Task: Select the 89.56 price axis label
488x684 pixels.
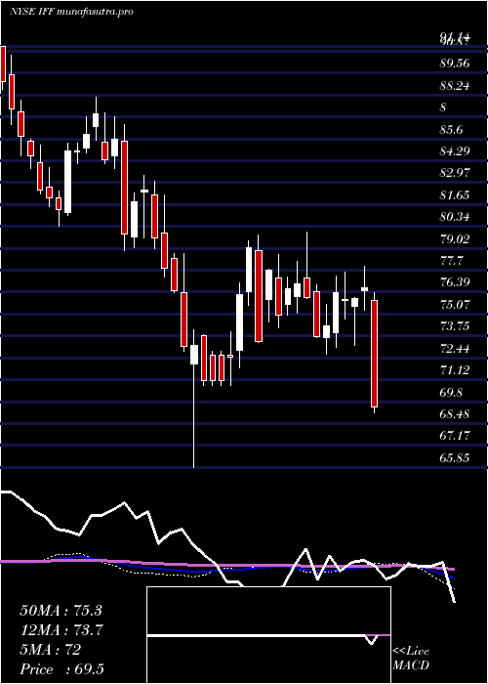Action: tap(455, 64)
